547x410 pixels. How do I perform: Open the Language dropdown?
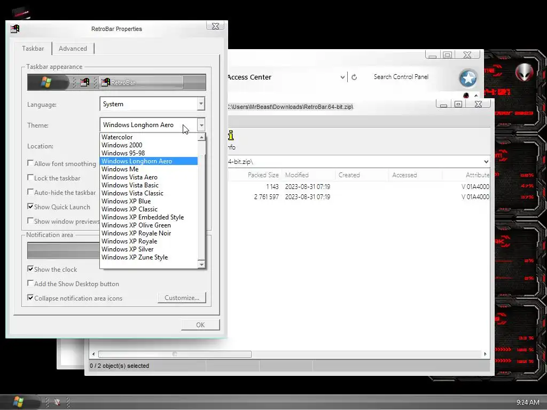(201, 104)
